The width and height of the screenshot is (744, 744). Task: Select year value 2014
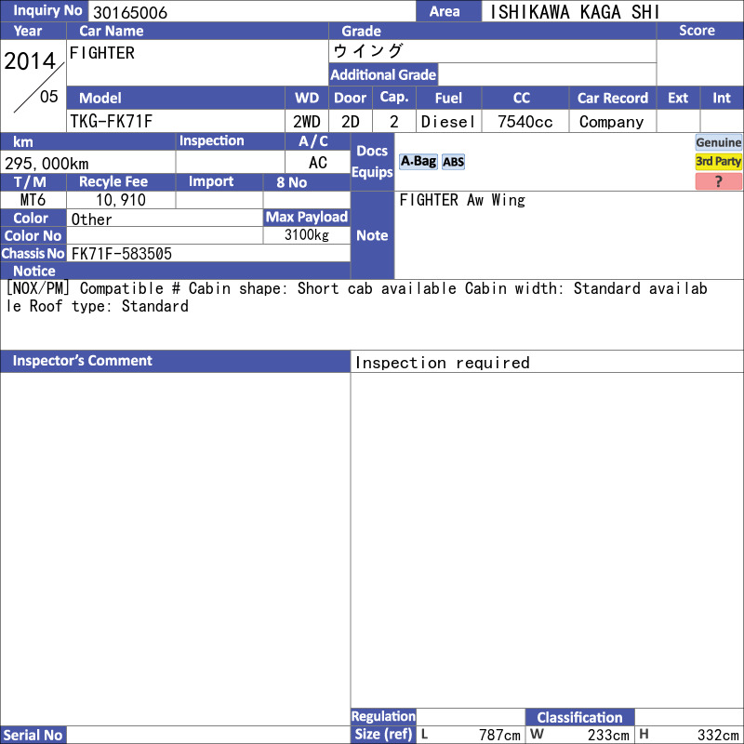tap(30, 60)
